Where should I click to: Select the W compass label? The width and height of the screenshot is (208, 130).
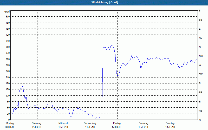pos(200,65)
